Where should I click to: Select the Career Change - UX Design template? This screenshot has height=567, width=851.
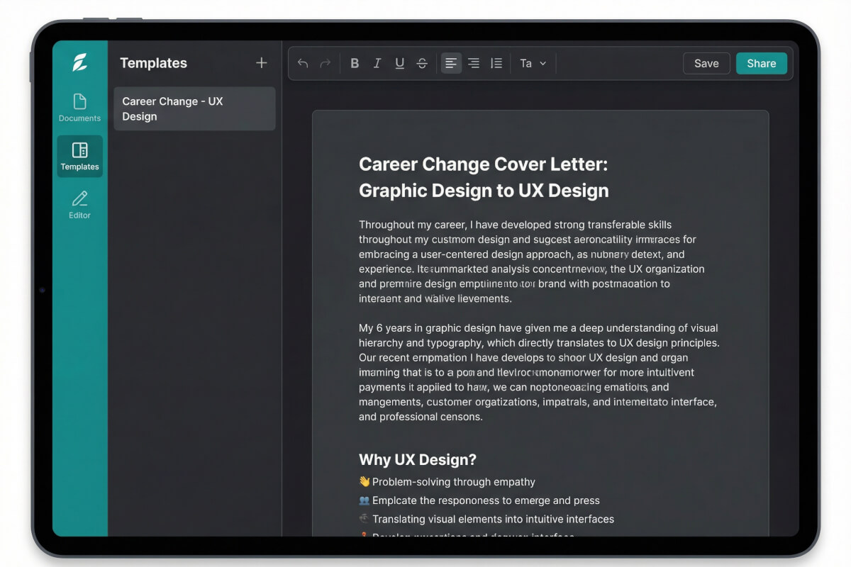click(194, 108)
